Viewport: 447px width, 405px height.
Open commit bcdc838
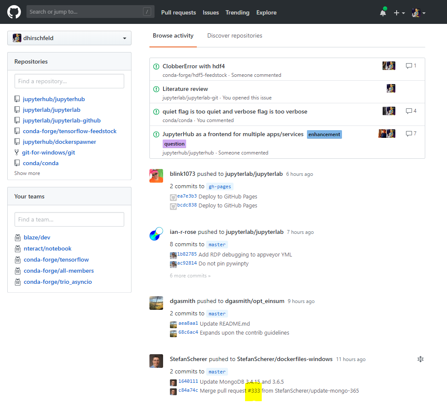[x=187, y=205]
